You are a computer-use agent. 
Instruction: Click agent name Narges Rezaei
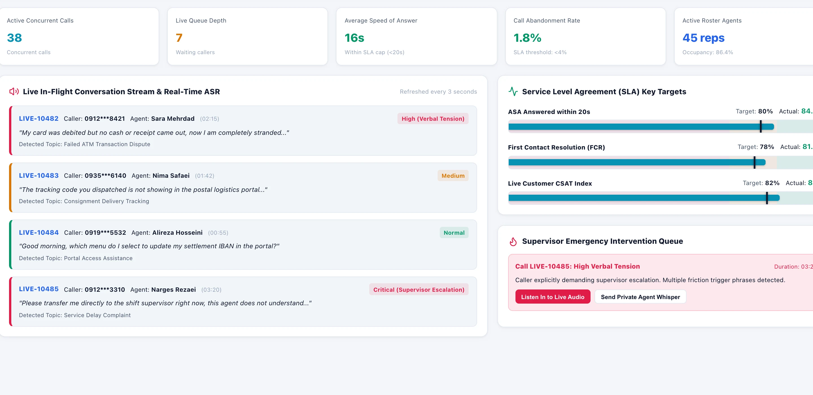click(x=174, y=290)
